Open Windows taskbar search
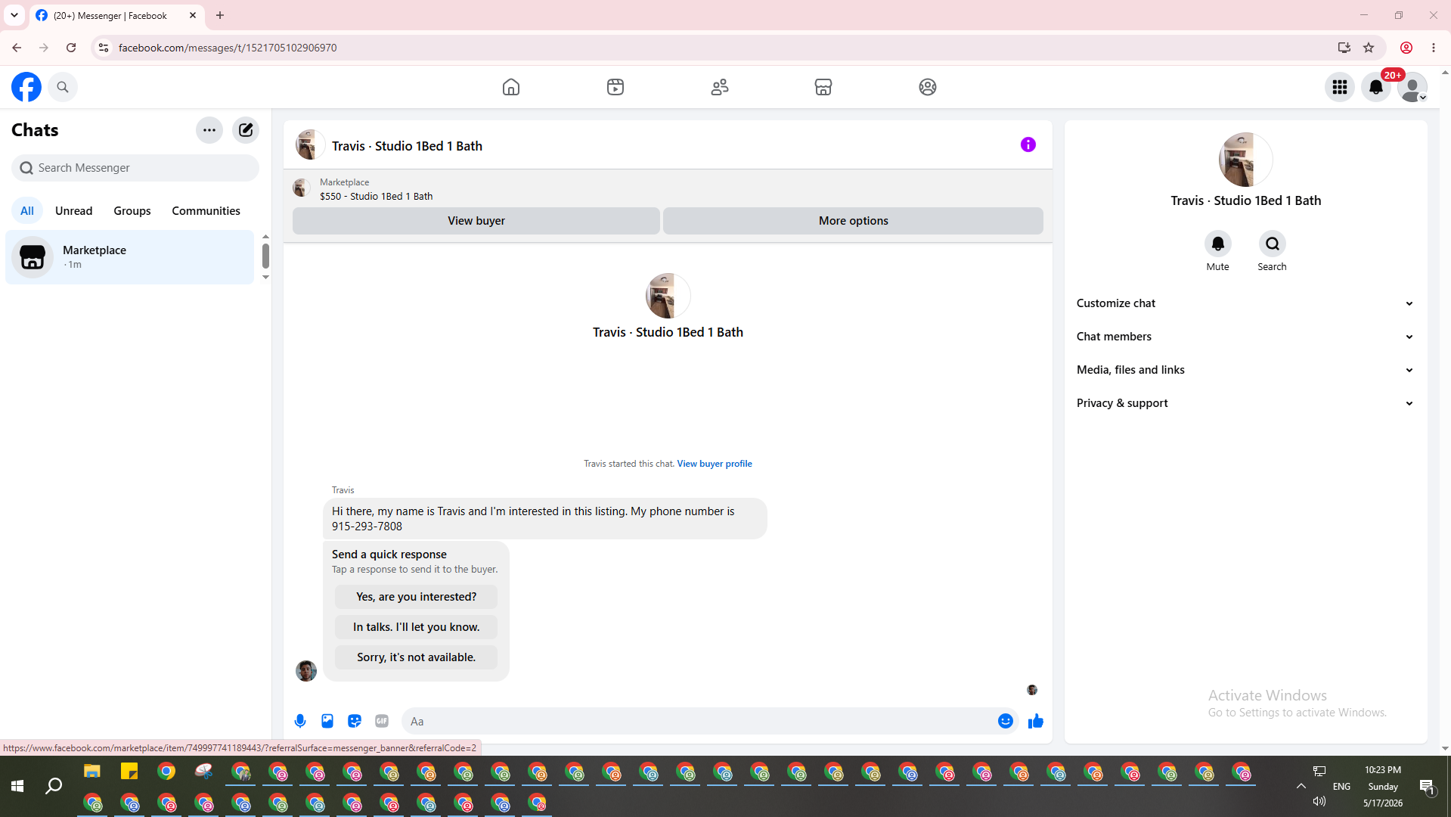Screen dimensions: 1451x817 (x=54, y=787)
